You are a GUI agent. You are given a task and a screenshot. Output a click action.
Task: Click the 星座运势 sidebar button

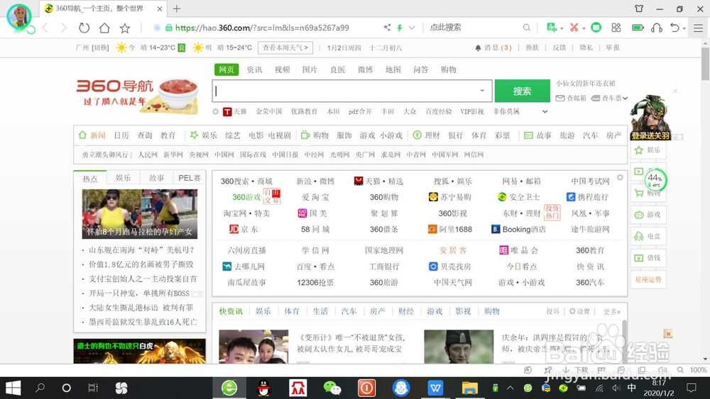click(x=648, y=280)
